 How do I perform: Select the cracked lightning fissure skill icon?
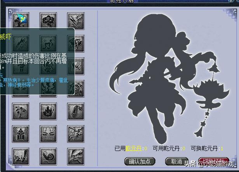tap(76, 134)
